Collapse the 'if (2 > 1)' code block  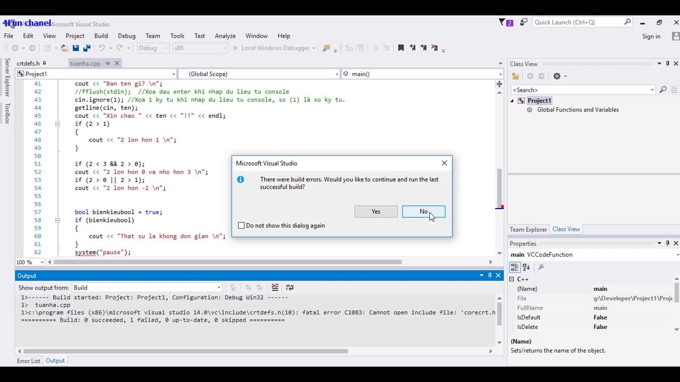tap(57, 124)
